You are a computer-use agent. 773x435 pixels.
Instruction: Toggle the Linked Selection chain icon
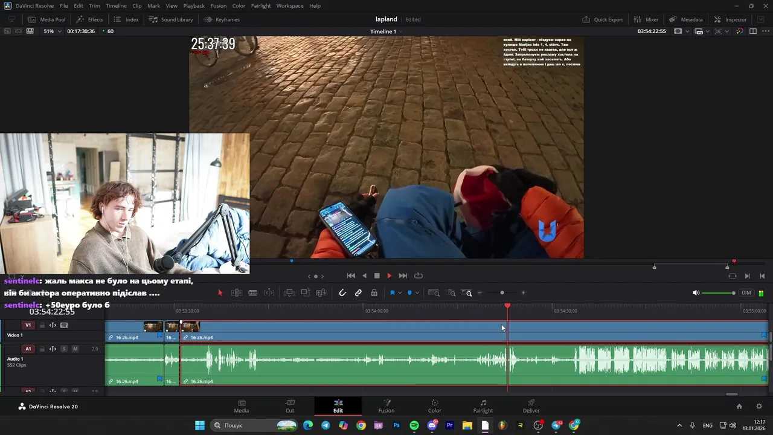[358, 293]
